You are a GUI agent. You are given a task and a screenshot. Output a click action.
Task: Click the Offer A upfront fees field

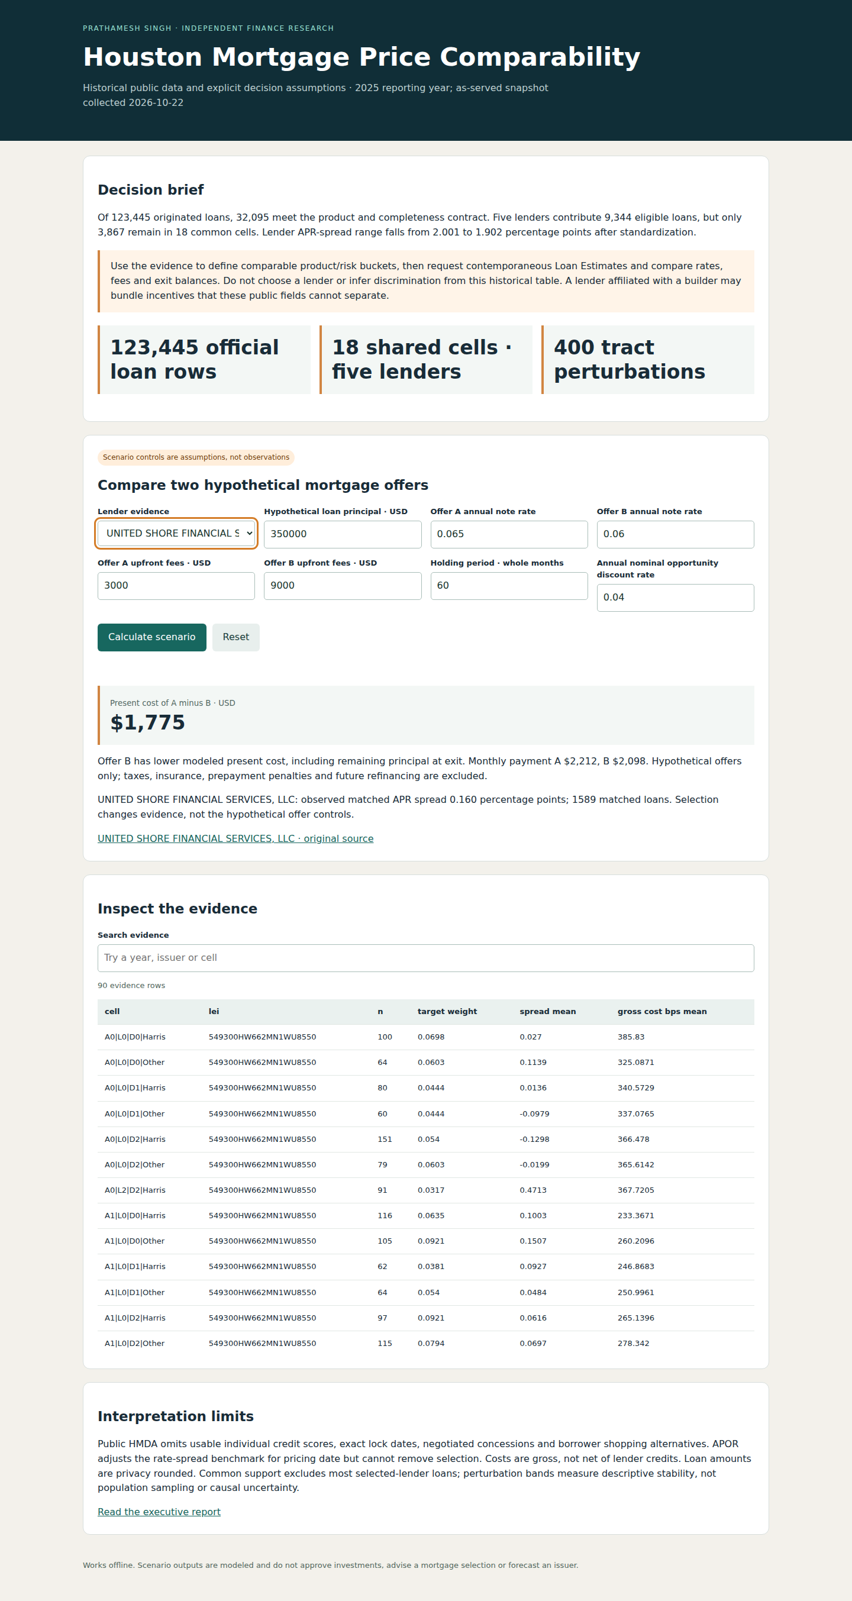tap(176, 586)
